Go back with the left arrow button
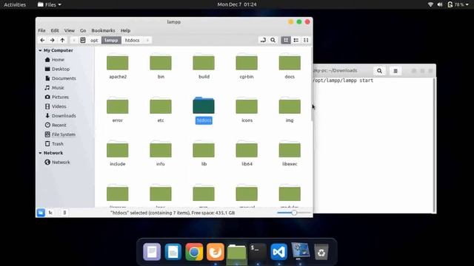 [42, 40]
